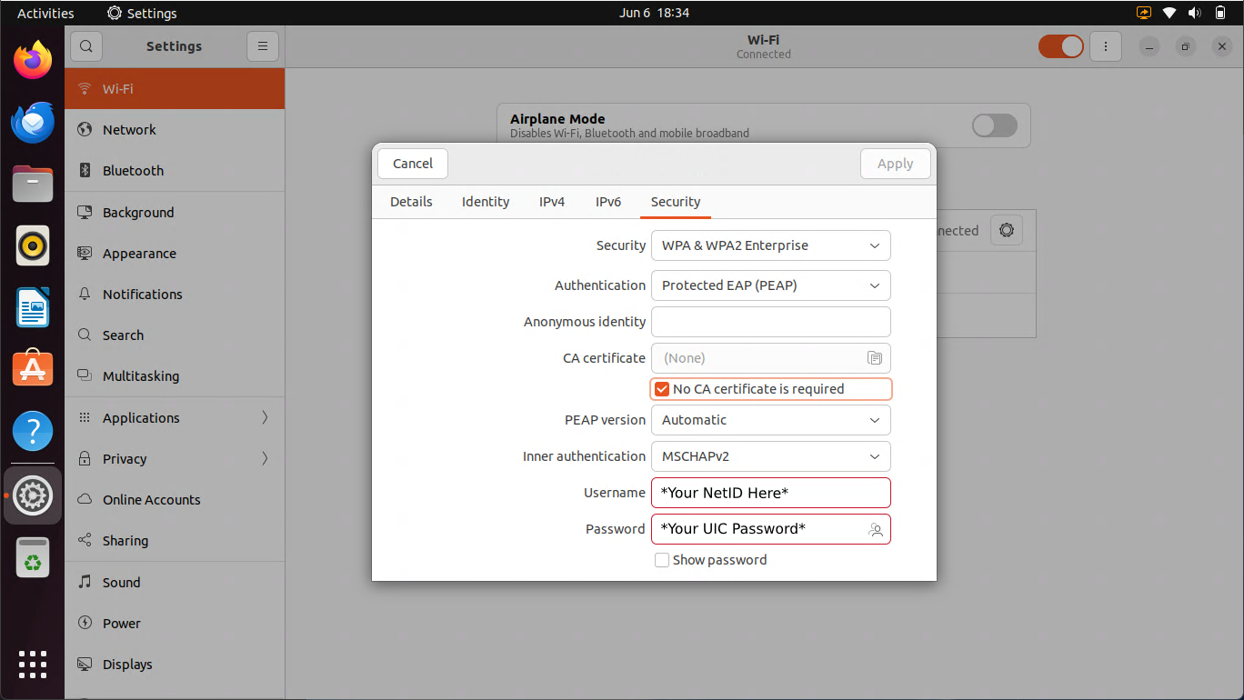Open the Trash in the dock
This screenshot has width=1244, height=700.
[33, 557]
